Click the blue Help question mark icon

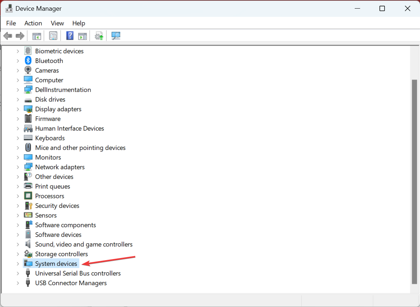click(70, 36)
